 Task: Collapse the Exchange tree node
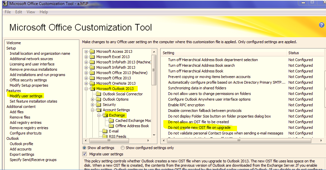pos(99,115)
